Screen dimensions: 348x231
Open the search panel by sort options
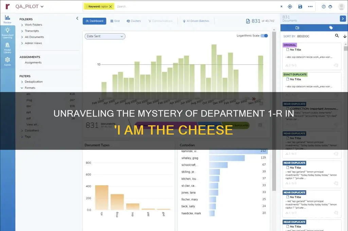[x=336, y=36]
